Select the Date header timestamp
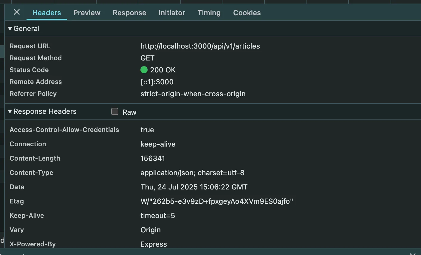This screenshot has height=255, width=421. coord(194,187)
